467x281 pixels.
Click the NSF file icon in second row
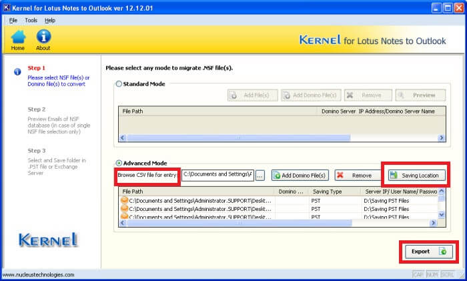point(124,209)
